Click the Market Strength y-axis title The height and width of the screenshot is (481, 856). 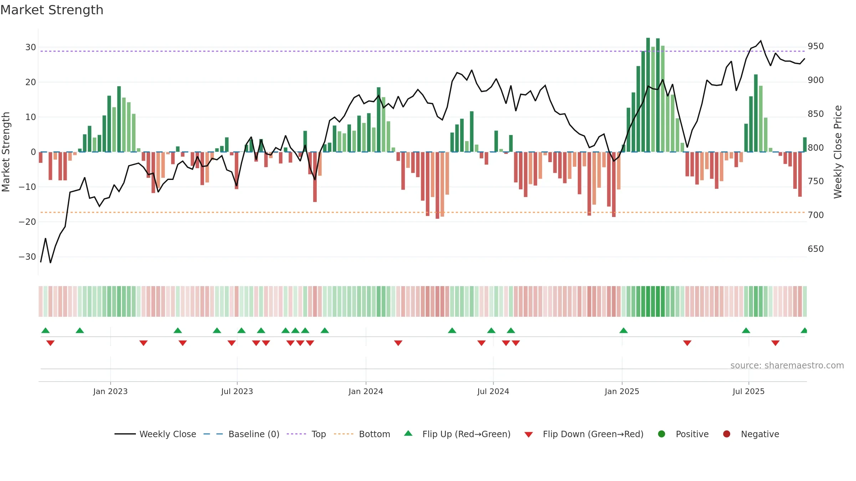pyautogui.click(x=6, y=152)
